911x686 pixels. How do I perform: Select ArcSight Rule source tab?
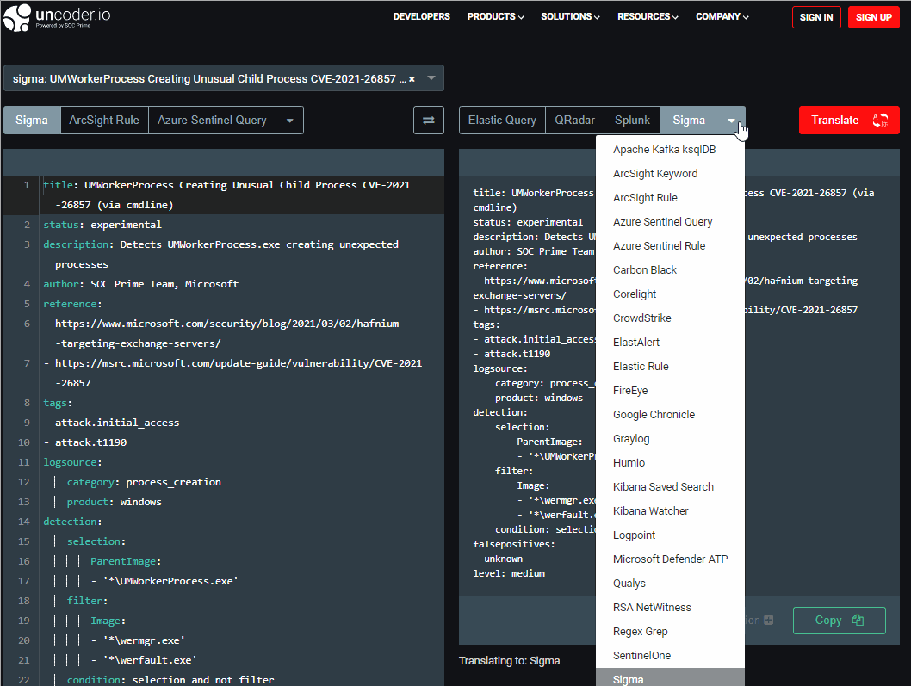coord(104,121)
